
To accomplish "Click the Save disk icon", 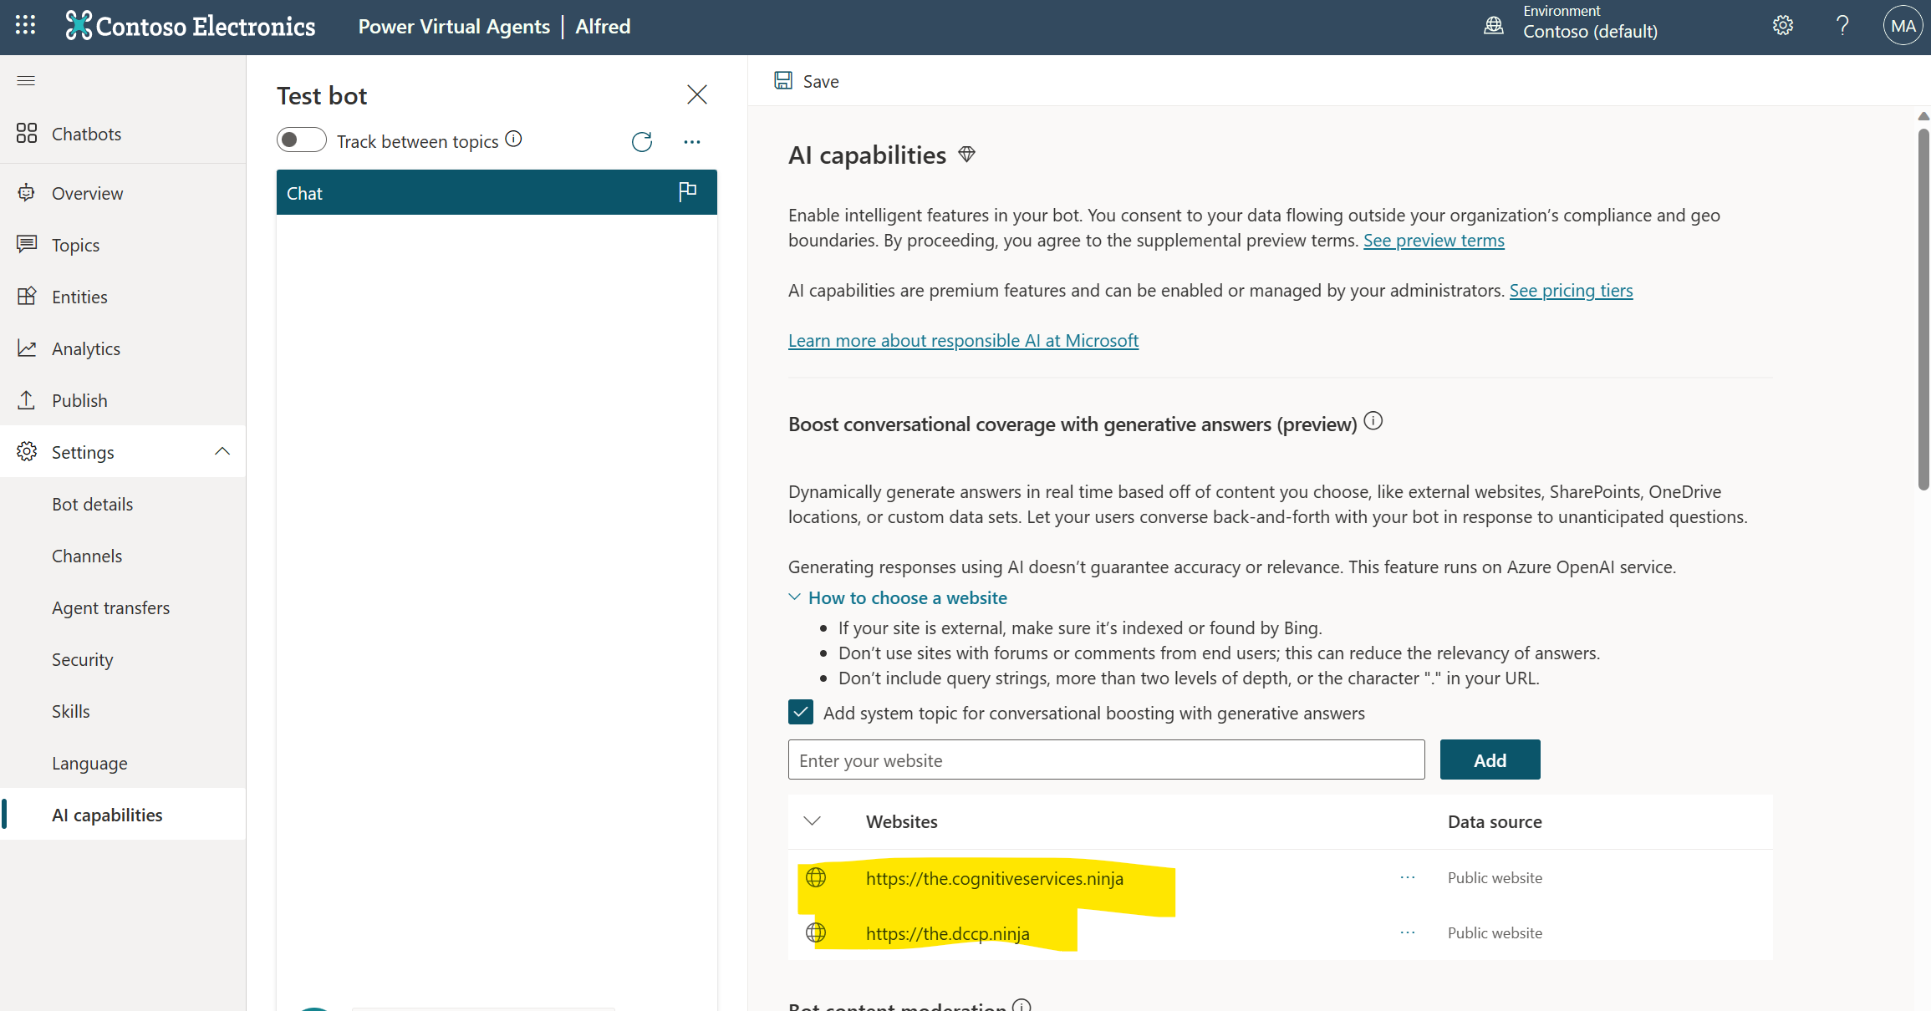I will click(783, 80).
